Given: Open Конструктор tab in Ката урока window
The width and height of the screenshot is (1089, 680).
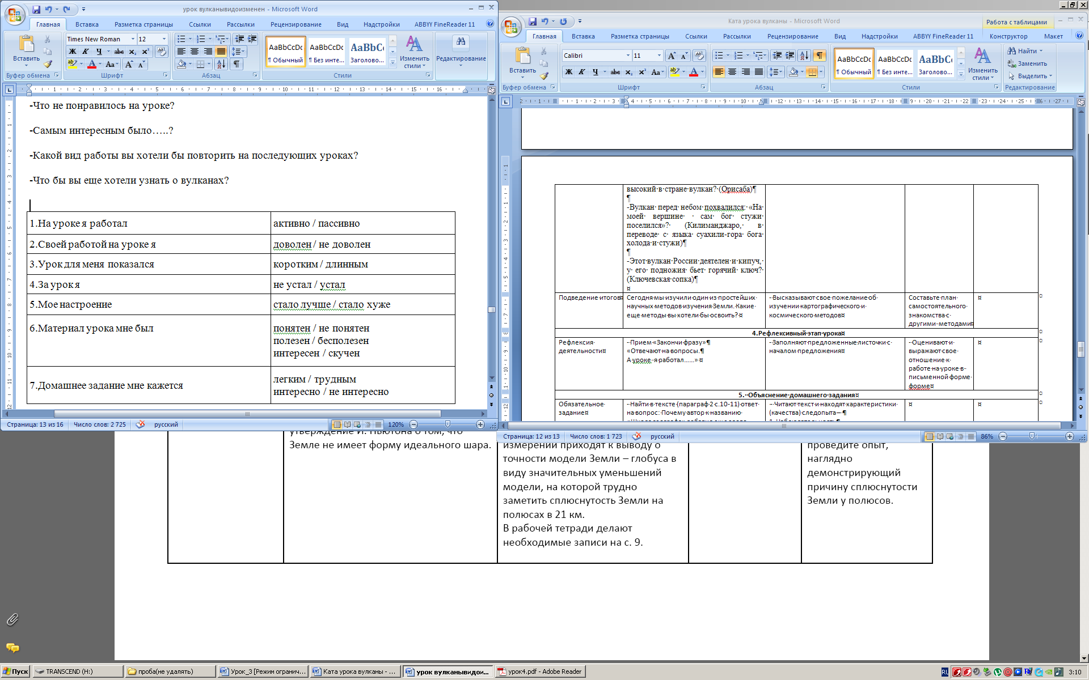Looking at the screenshot, I should coord(1008,36).
